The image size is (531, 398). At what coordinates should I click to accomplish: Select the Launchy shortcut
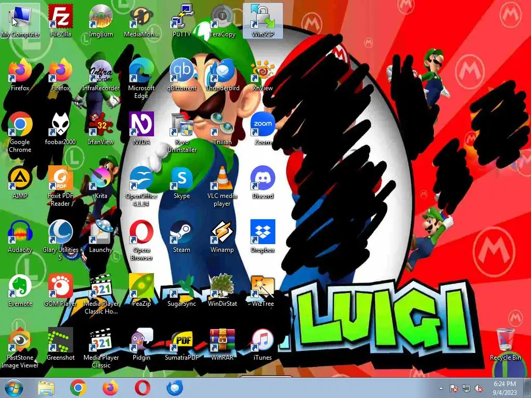(101, 237)
